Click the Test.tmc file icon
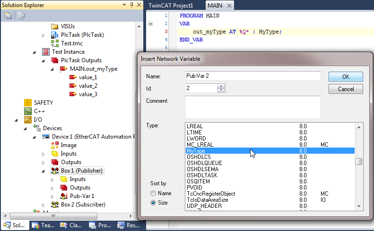Screen dimensions: 374x231 tap(55, 43)
